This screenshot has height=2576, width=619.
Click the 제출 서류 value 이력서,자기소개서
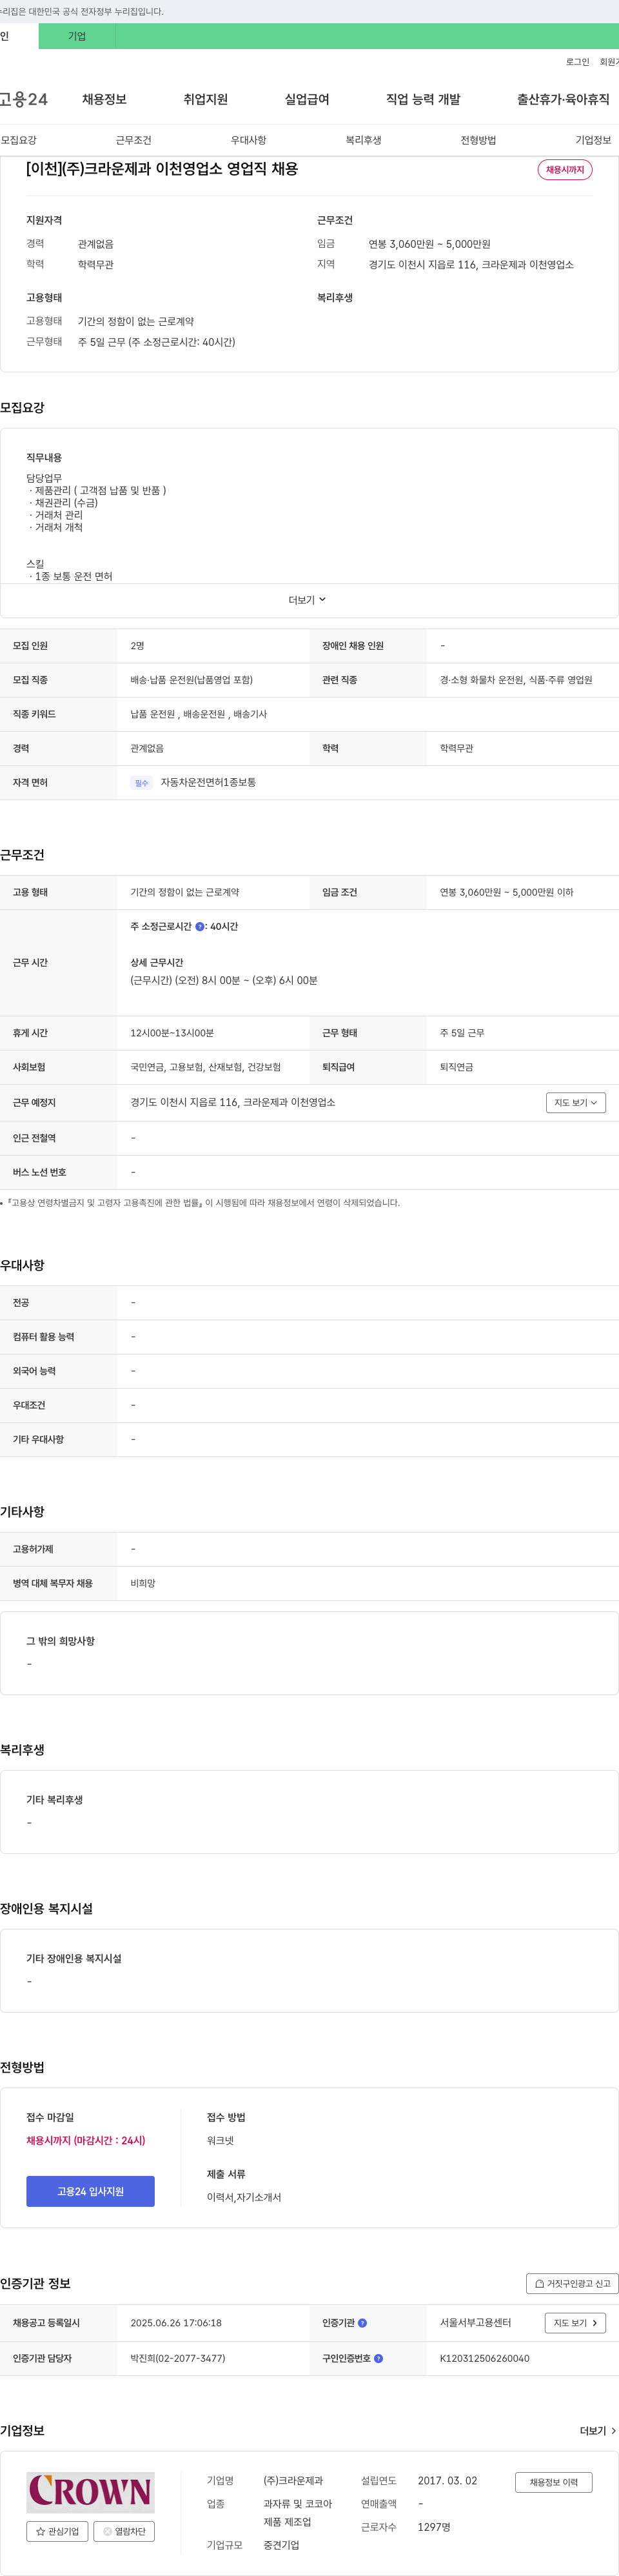pos(244,2197)
